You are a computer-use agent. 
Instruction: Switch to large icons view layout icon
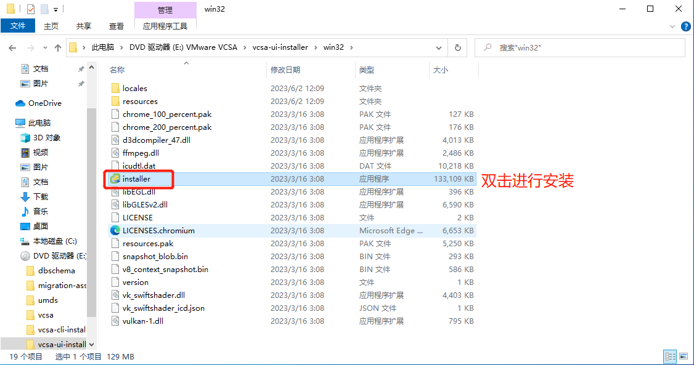click(x=684, y=356)
